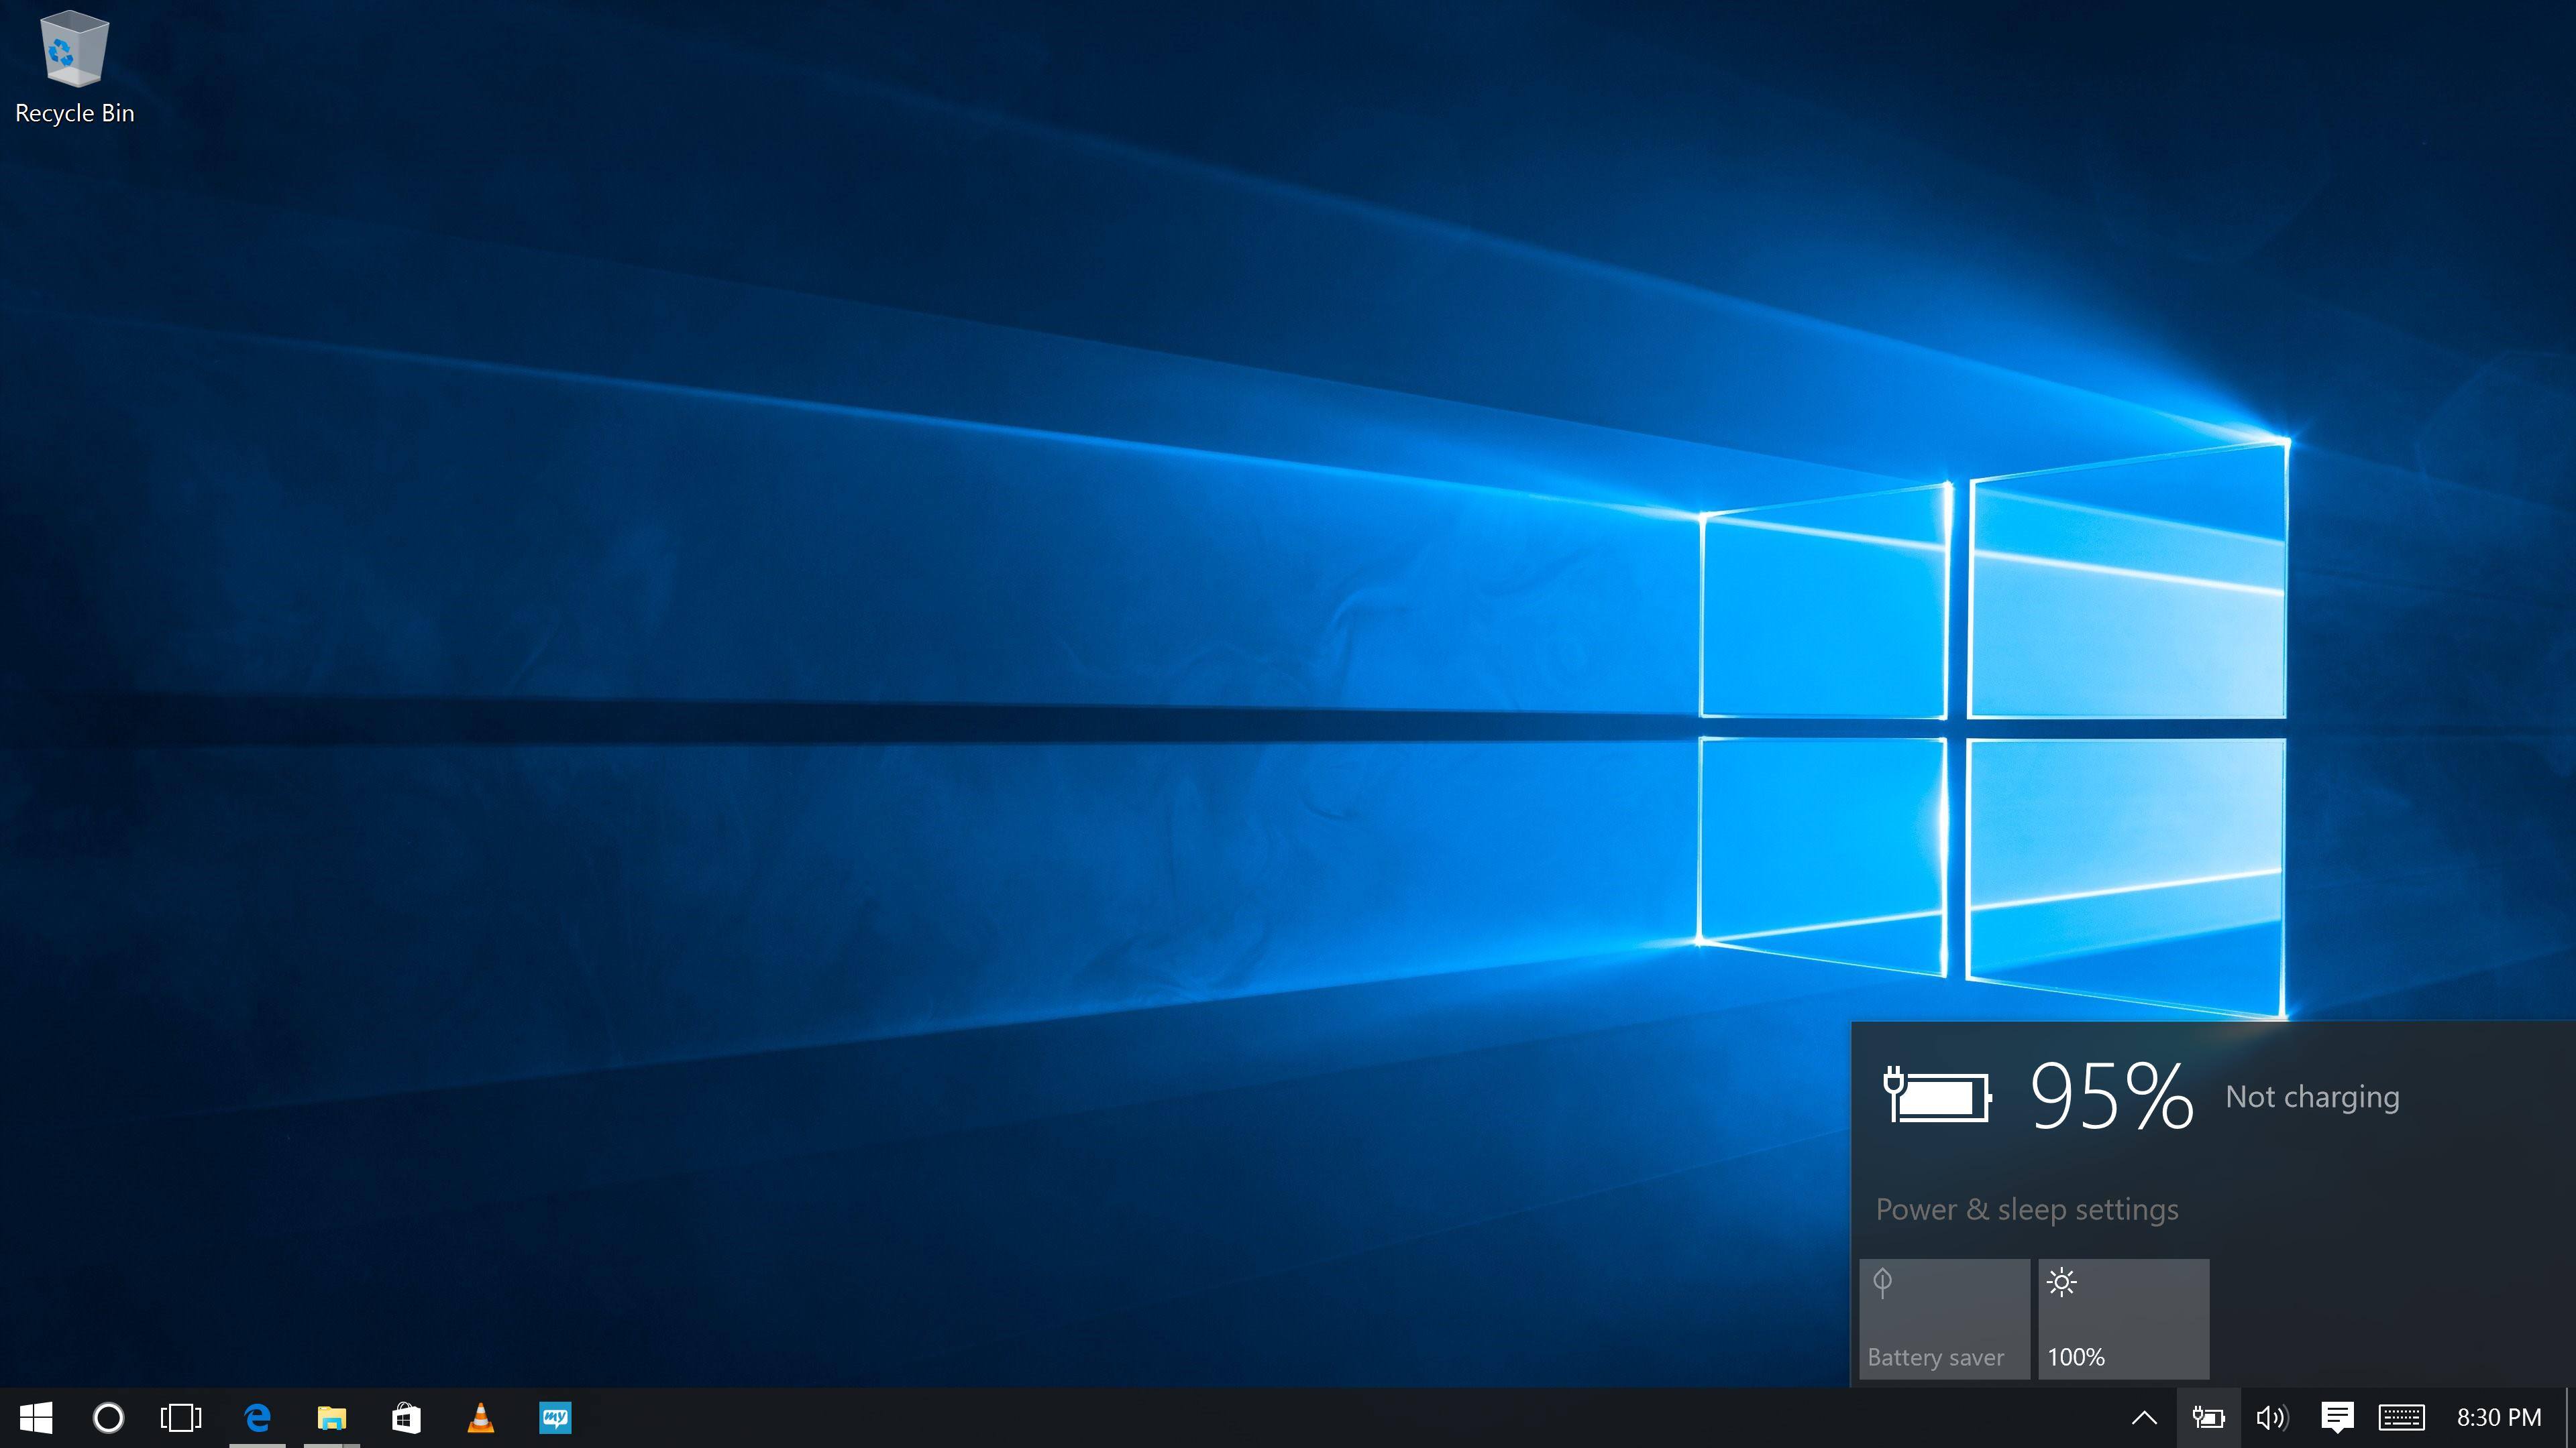This screenshot has width=2576, height=1448.
Task: Launch Microsoft Edge from taskbar
Action: 257,1417
